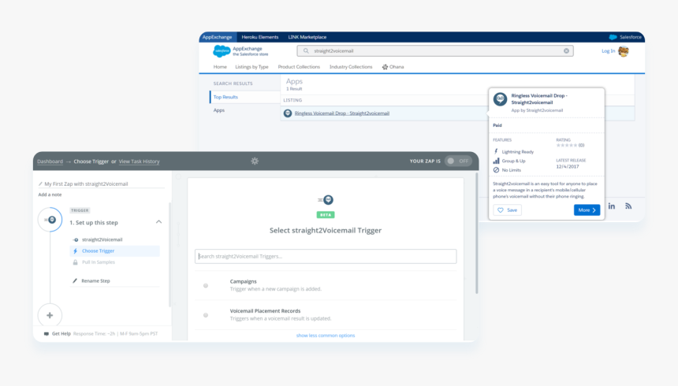Click the Salesforce cloud icon in top bar
Screen dimensions: 678x386
pos(613,37)
